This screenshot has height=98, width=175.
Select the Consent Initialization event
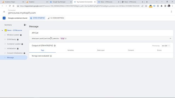(x=15, y=53)
